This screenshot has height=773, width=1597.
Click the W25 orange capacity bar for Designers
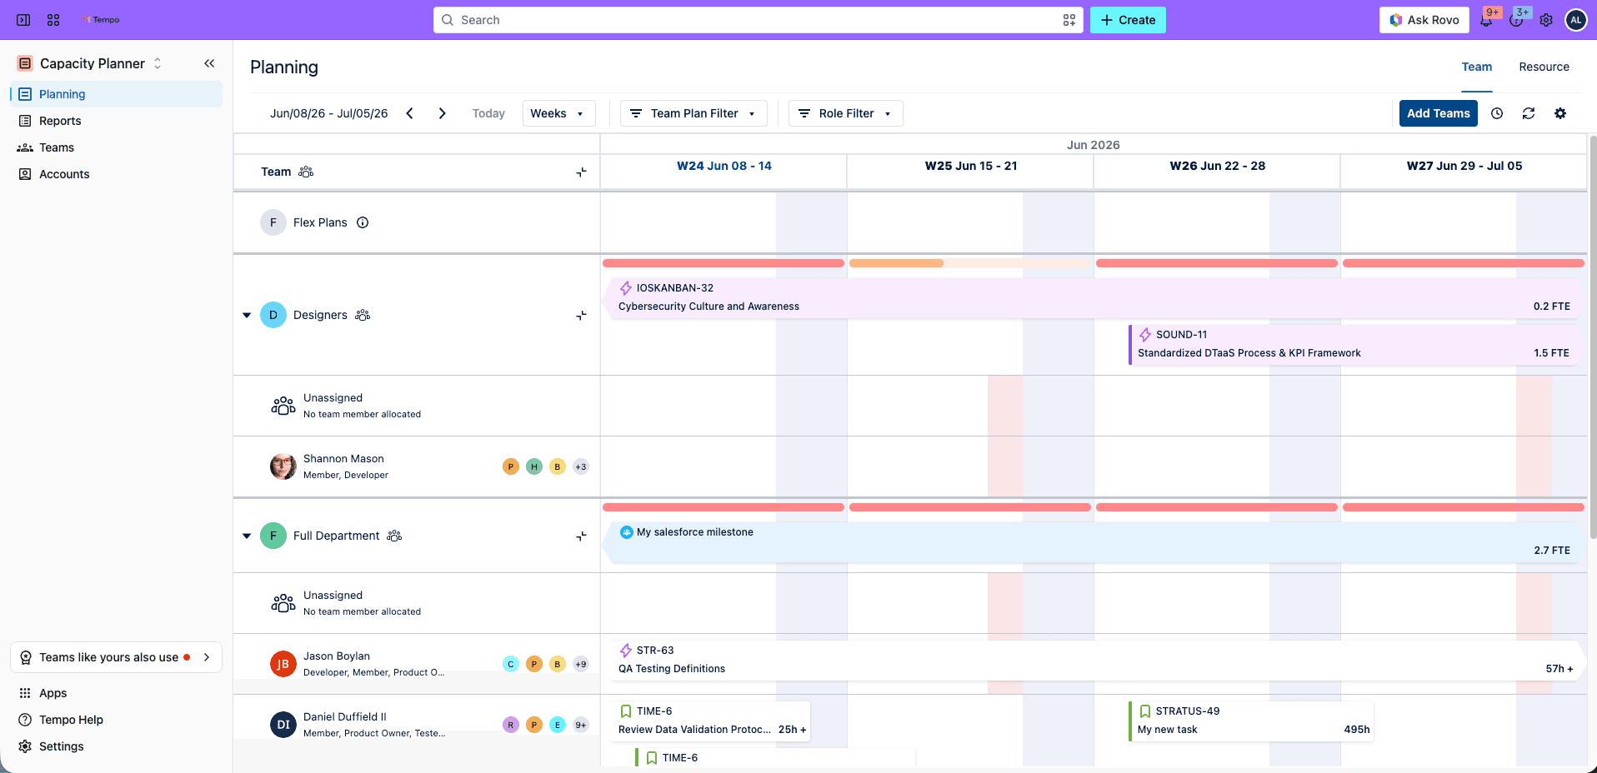tap(896, 263)
